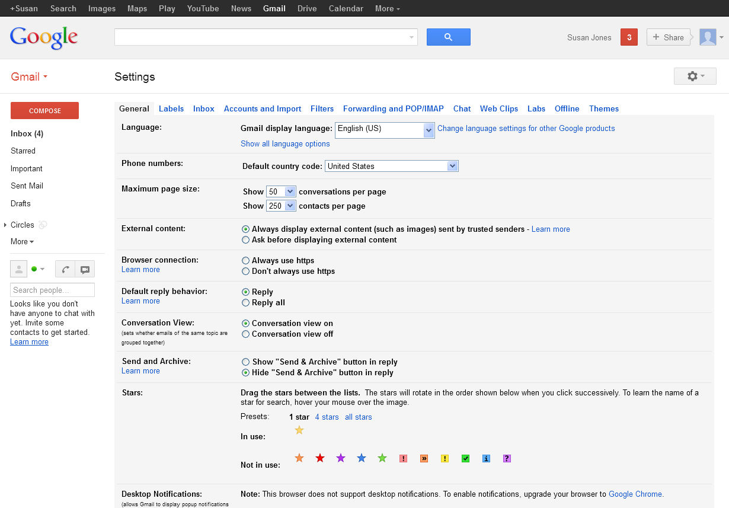
Task: Open Inbox (4) in sidebar
Action: pyautogui.click(x=27, y=133)
